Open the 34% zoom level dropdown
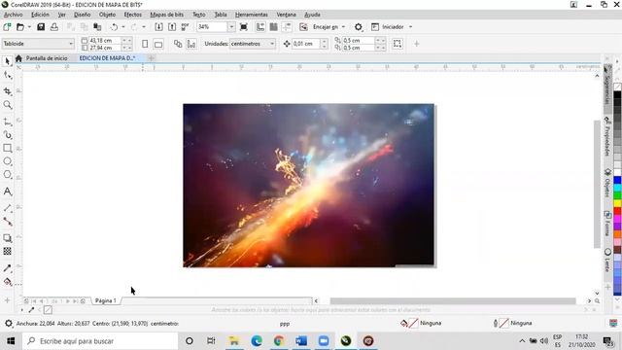The height and width of the screenshot is (350, 622). tap(231, 27)
